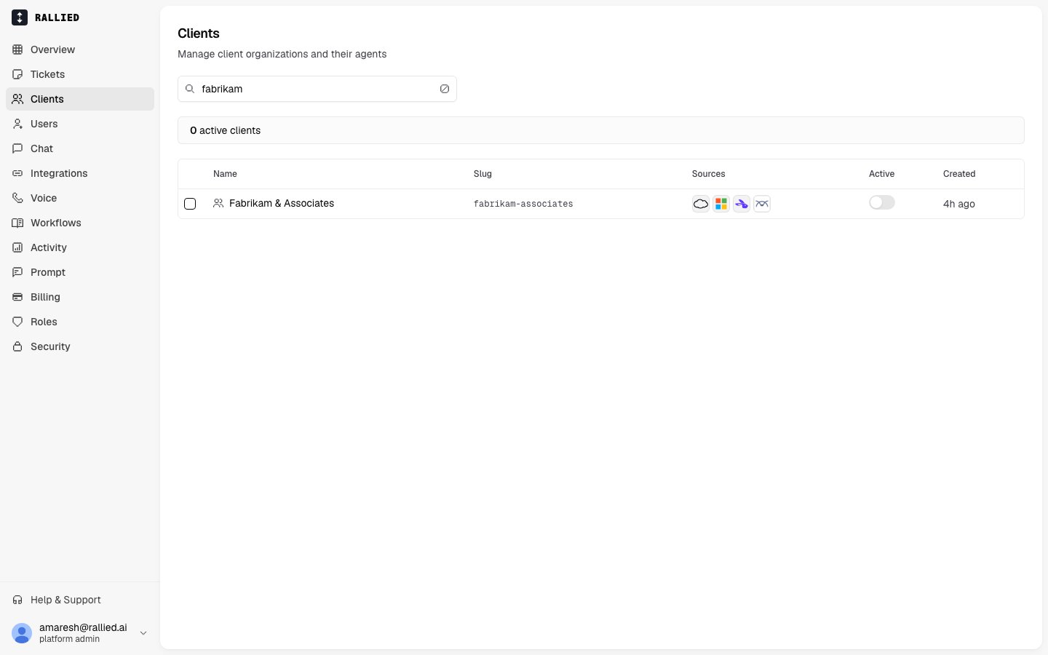Click the Microsoft source icon for Fabrikam

[x=721, y=204]
